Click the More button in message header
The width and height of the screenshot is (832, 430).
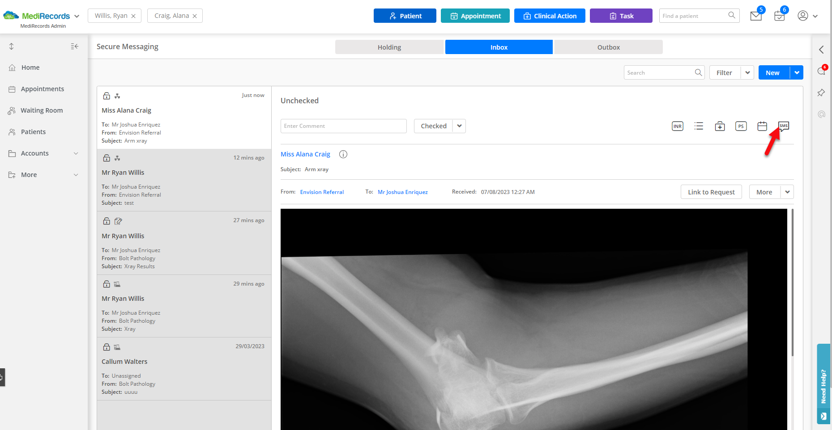(x=764, y=192)
